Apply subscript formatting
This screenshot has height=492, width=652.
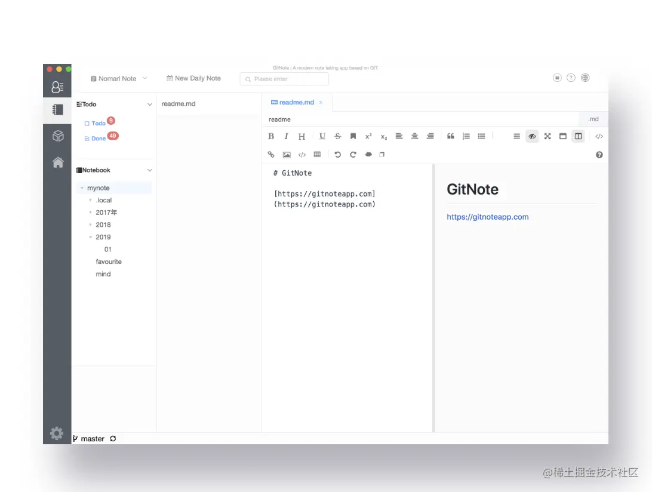coord(384,136)
